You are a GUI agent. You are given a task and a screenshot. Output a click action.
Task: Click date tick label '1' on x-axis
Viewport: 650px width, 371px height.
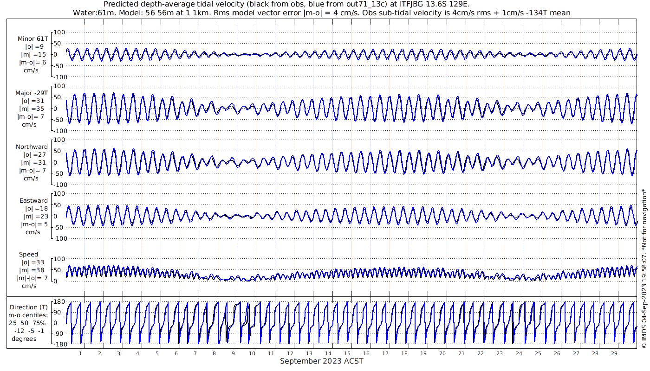[80, 353]
